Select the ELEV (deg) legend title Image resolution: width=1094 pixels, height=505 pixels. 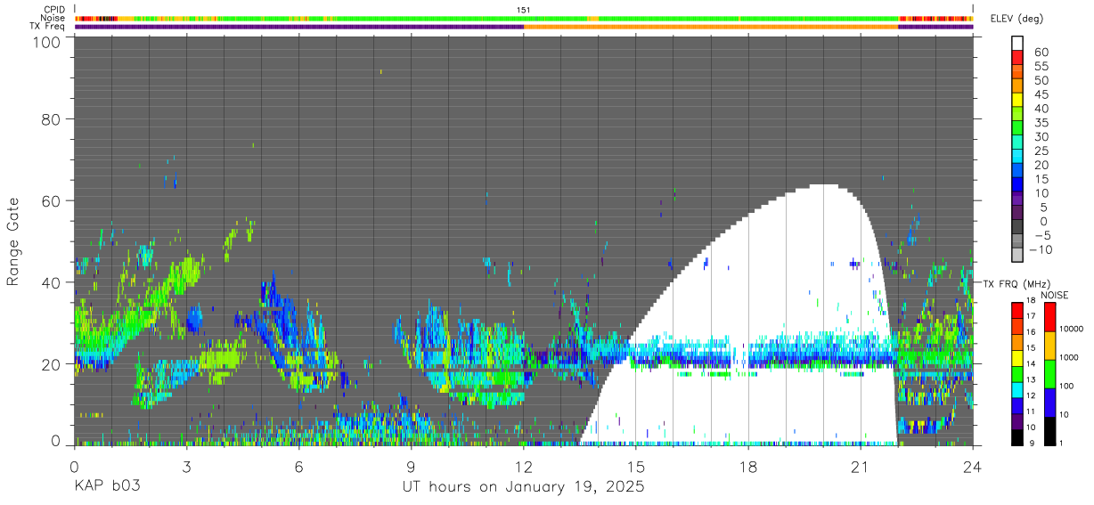[1016, 19]
